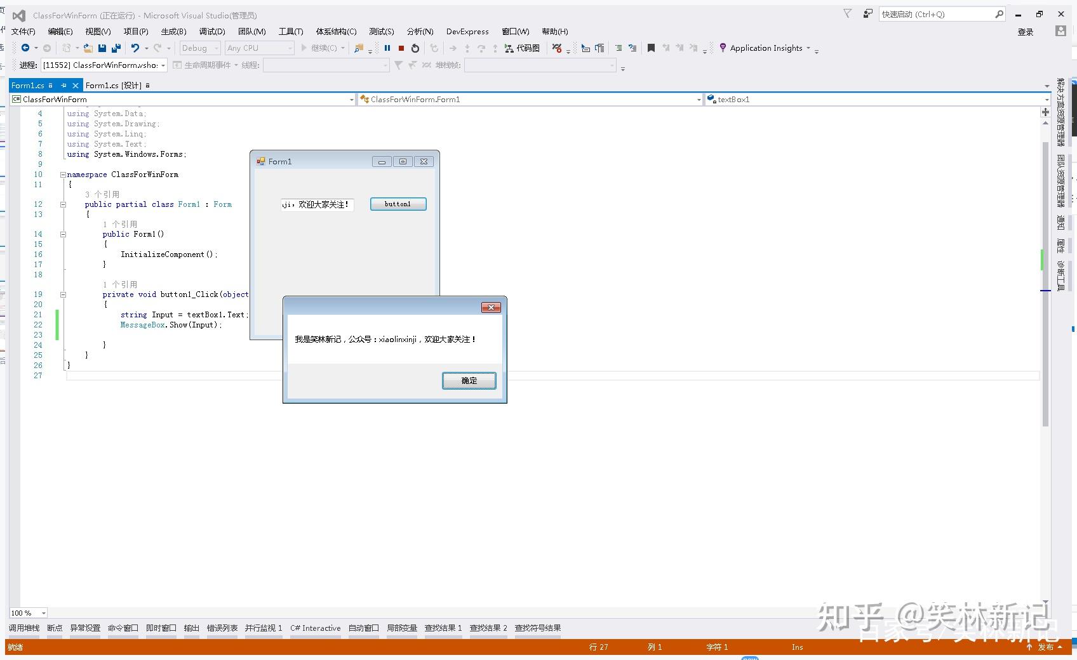Click the find in files icon
Screen dimensions: 1077x660
coord(359,48)
